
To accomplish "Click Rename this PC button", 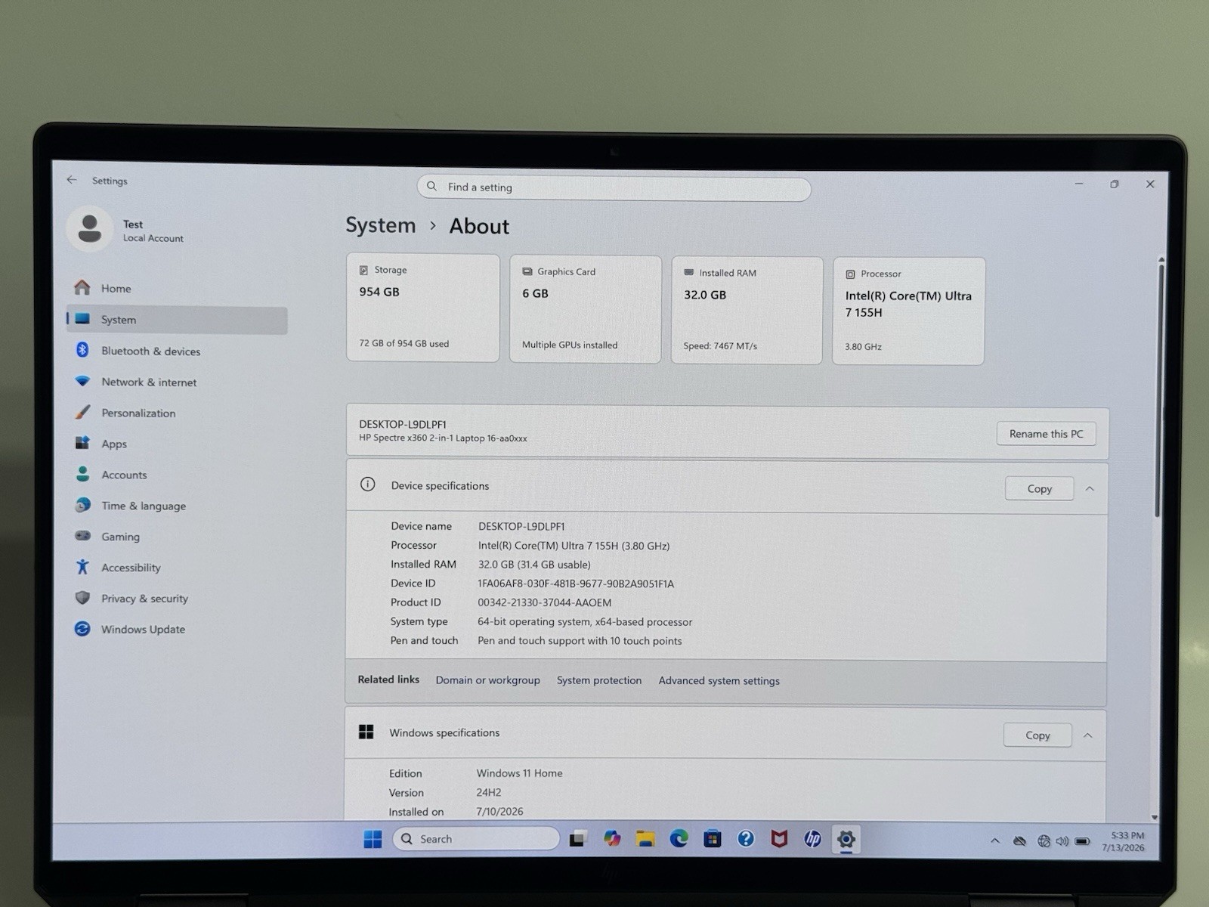I will point(1046,434).
